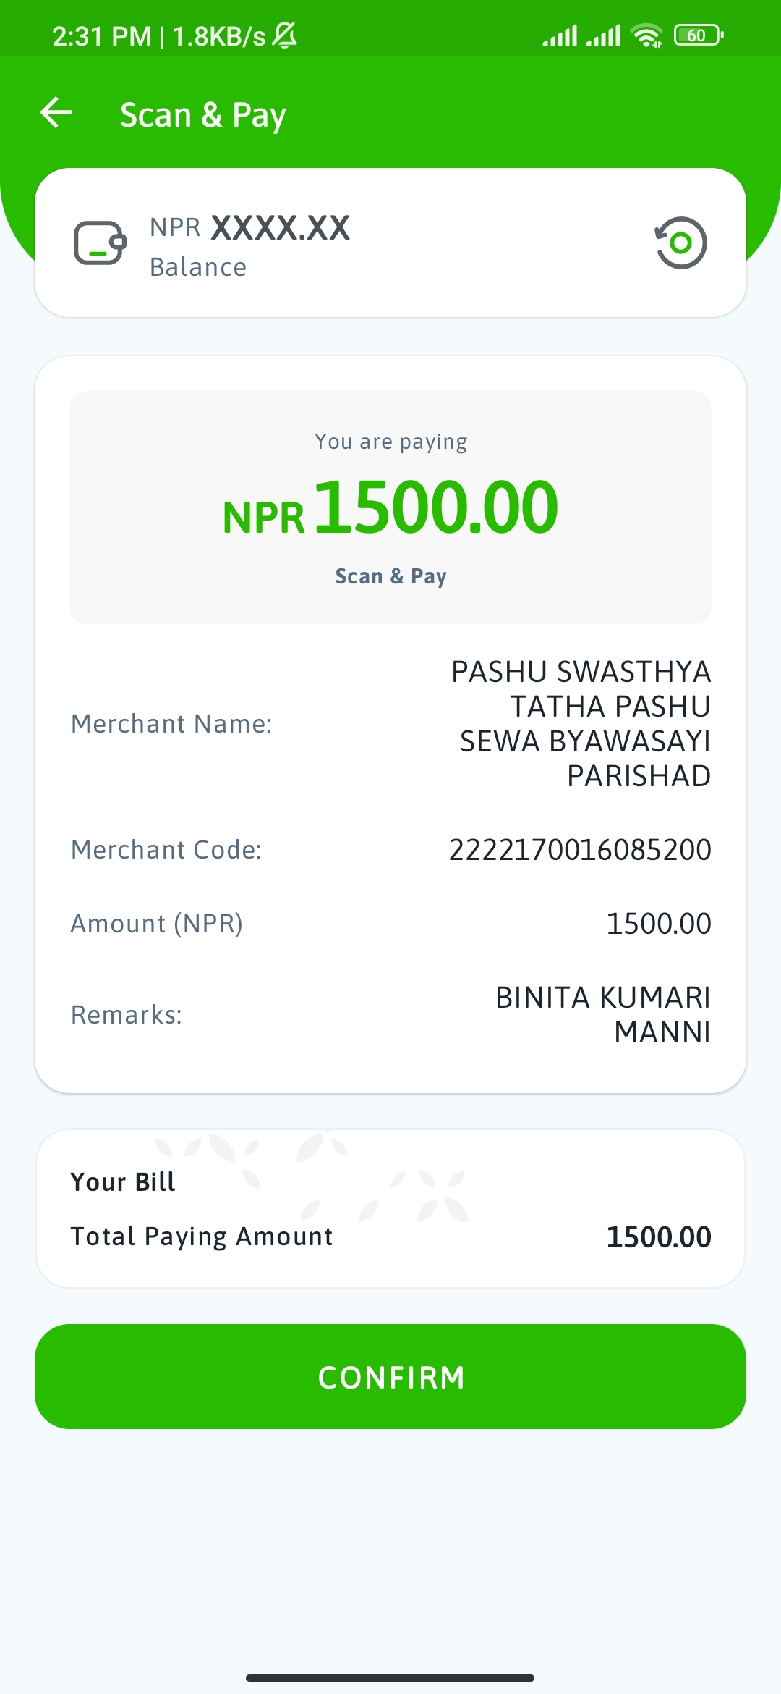This screenshot has height=1694, width=781.
Task: Tap the Wi-Fi status icon
Action: point(646,35)
